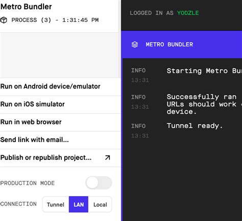242x221 pixels.
Task: Click the CONNECTION label
Action: click(18, 204)
